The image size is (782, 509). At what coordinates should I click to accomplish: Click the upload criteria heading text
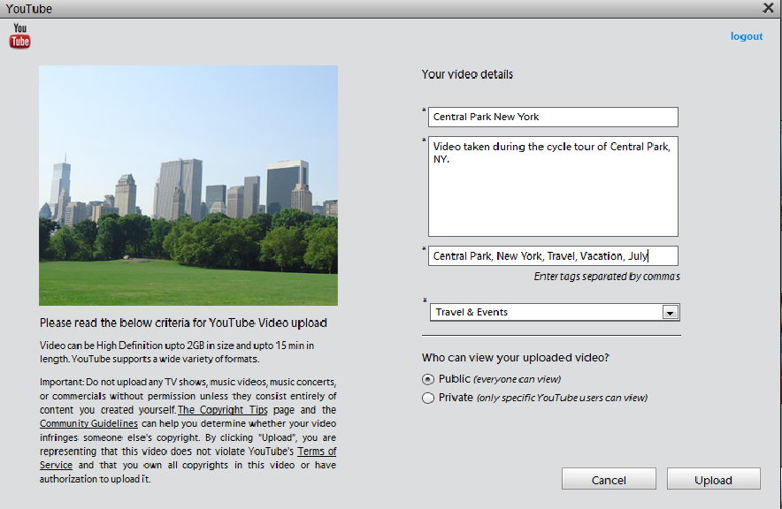click(x=183, y=323)
